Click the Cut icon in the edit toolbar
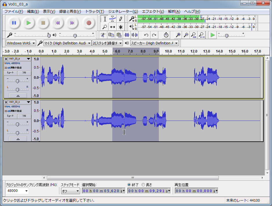This screenshot has height=206, width=272. tap(103, 35)
